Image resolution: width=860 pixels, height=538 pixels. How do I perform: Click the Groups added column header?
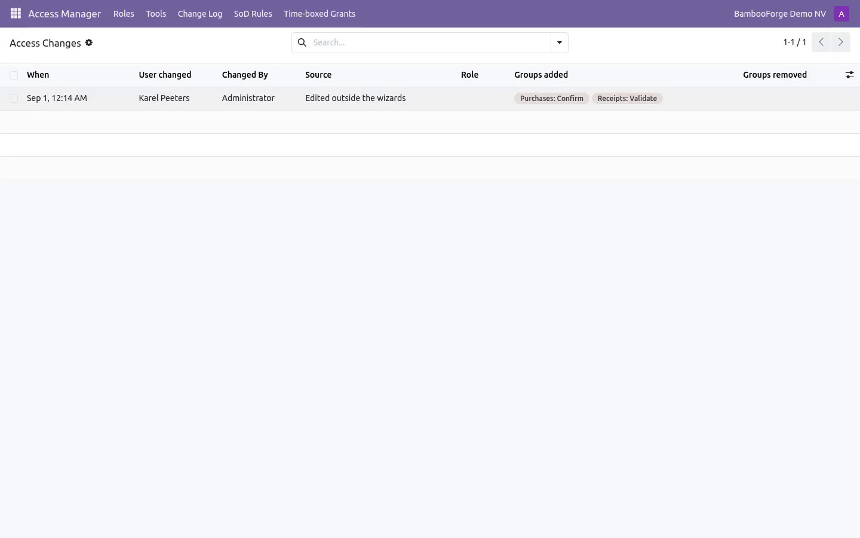(x=541, y=75)
